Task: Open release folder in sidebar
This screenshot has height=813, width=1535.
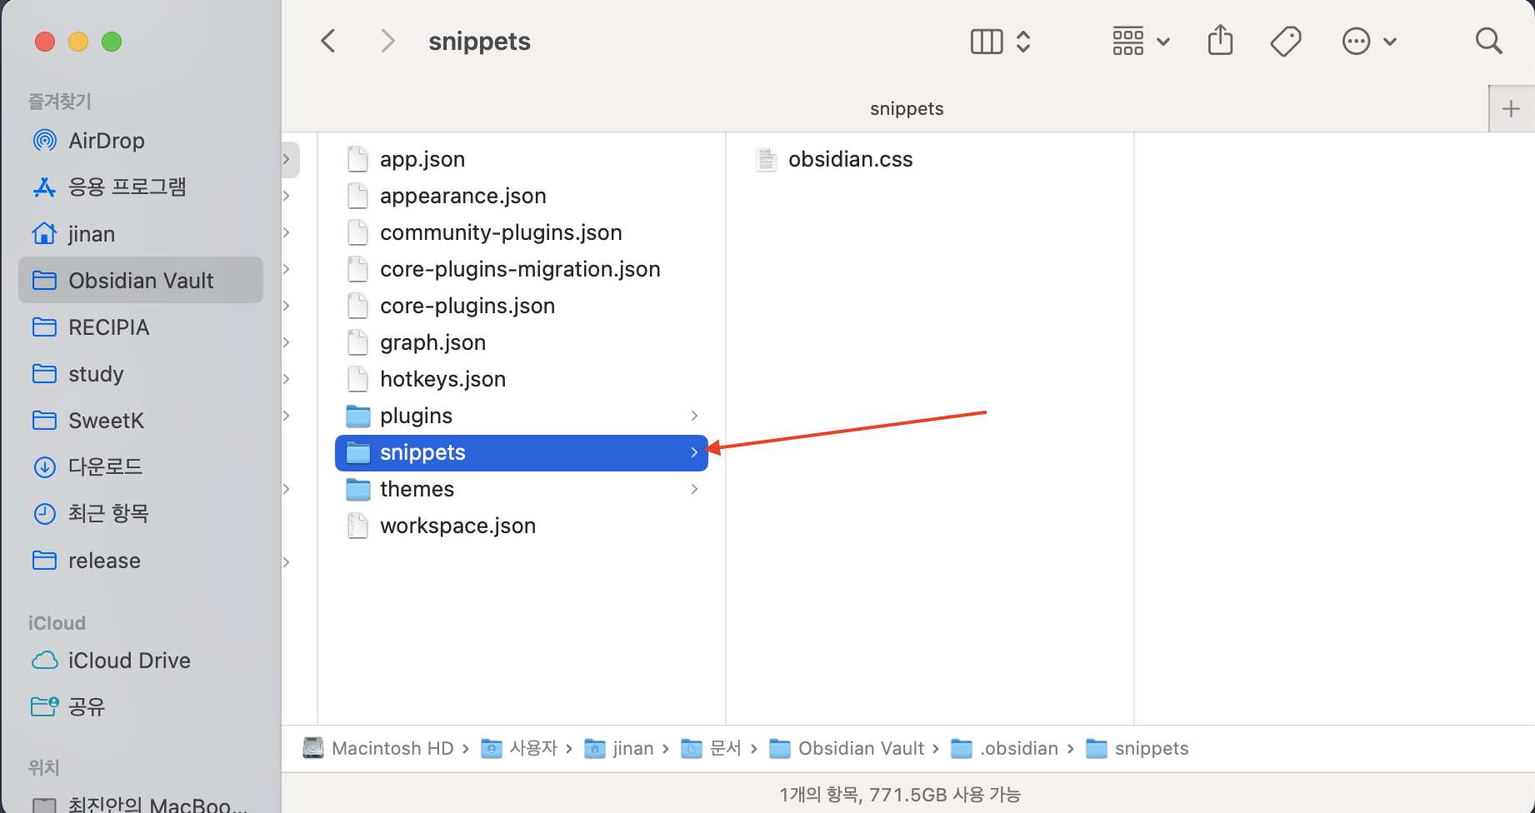Action: click(x=140, y=561)
